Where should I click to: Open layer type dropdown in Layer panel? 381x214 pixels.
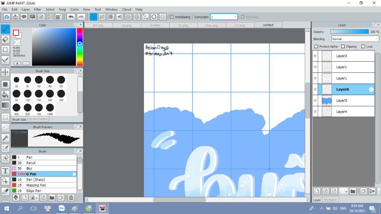(346, 191)
